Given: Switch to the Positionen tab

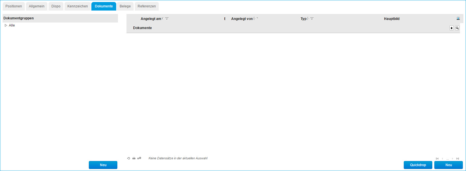Looking at the screenshot, I should click(14, 6).
